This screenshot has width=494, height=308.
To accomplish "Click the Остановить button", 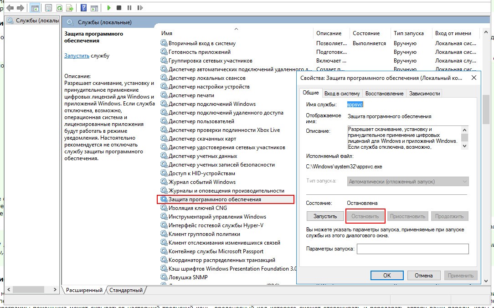I will point(365,216).
